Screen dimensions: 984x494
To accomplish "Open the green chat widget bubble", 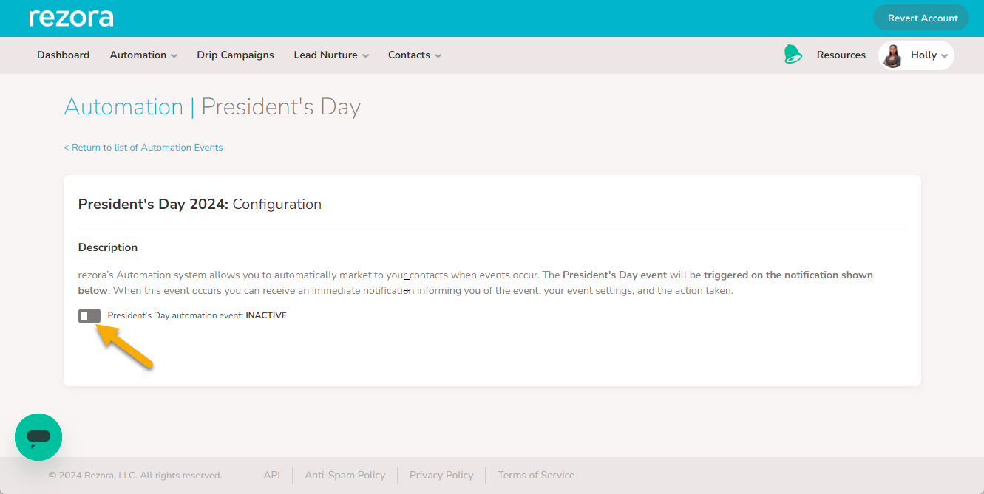I will [x=38, y=437].
